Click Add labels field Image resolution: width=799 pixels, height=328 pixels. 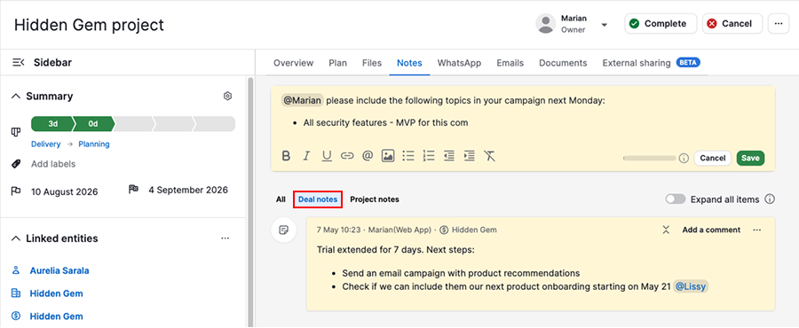coord(53,164)
